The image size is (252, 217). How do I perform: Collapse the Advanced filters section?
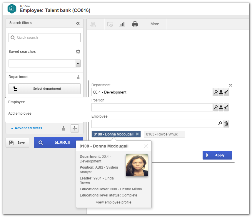coord(27,128)
